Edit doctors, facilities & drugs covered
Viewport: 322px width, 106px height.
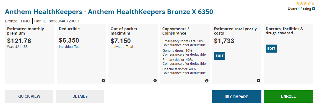click(271, 49)
